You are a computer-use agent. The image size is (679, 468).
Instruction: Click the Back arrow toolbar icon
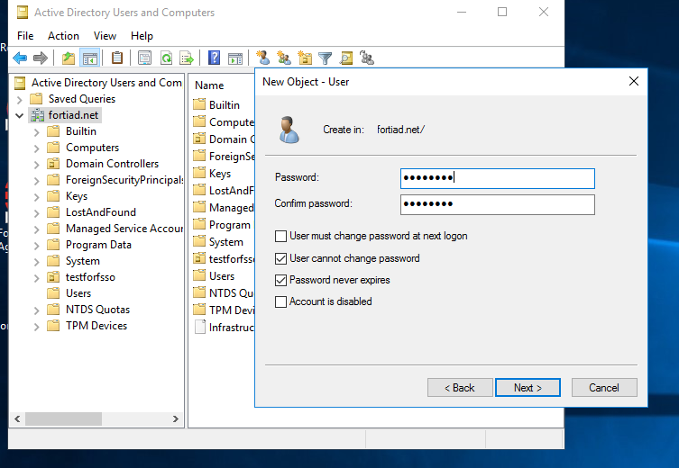pyautogui.click(x=20, y=58)
